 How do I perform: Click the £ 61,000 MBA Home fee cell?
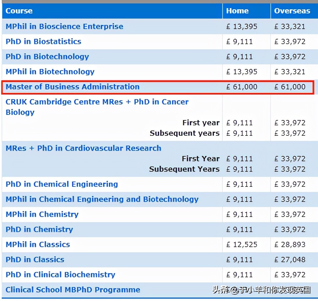tap(242, 87)
